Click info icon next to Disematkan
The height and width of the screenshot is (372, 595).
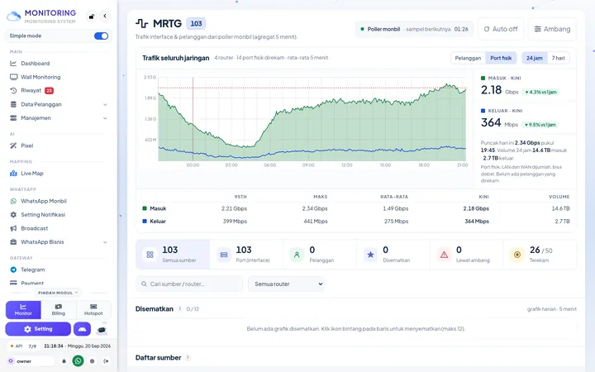(x=180, y=309)
